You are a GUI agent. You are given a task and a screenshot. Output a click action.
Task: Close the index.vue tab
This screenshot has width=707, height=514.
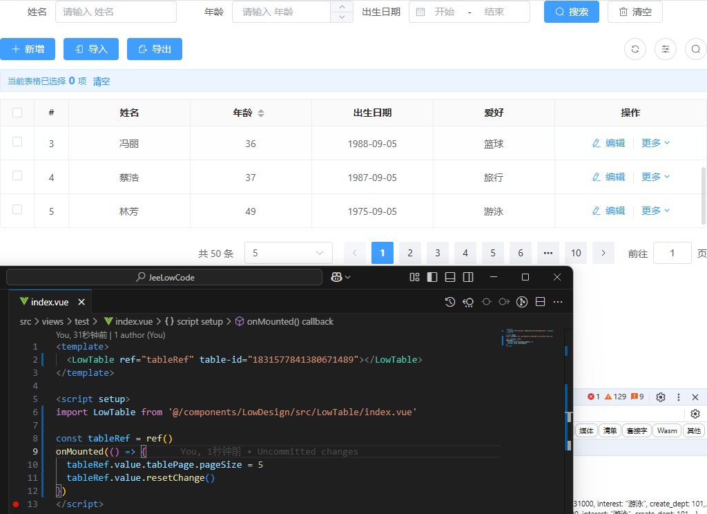point(81,302)
